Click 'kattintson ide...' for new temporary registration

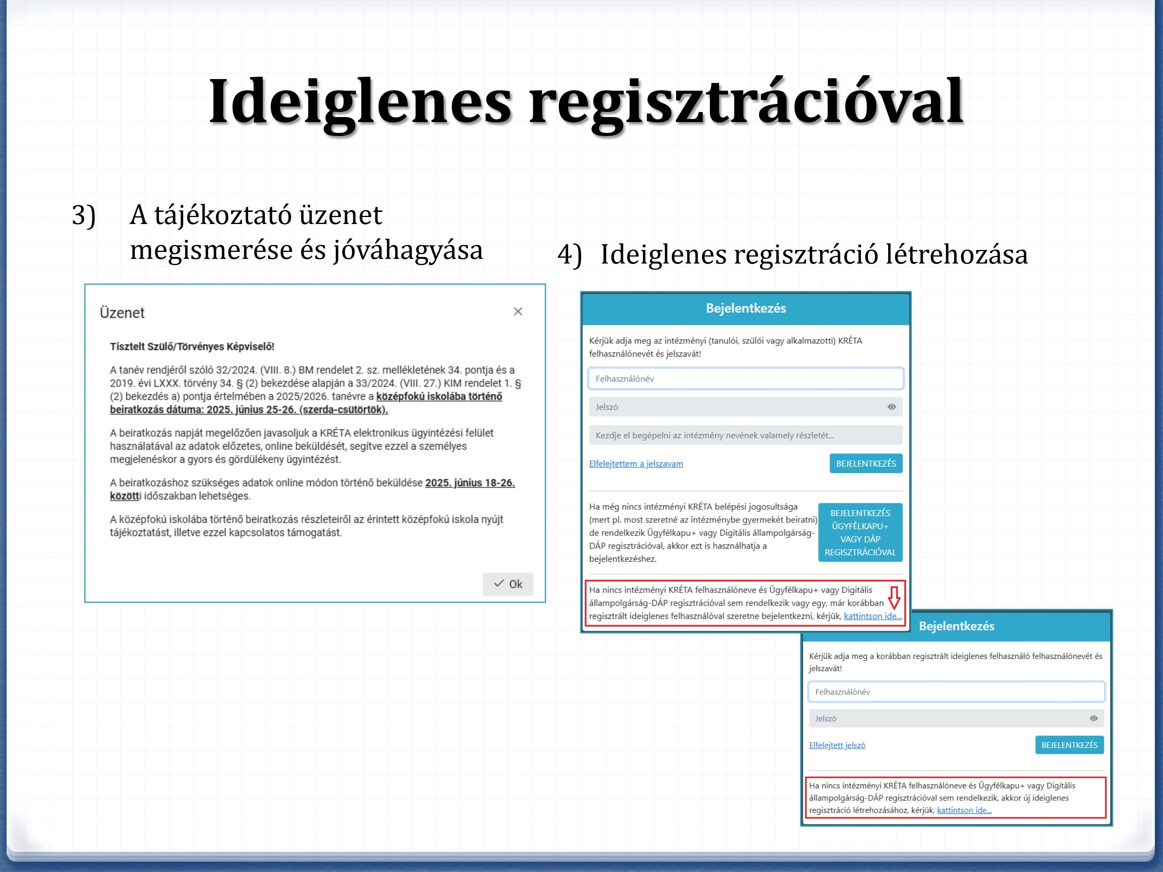point(964,810)
